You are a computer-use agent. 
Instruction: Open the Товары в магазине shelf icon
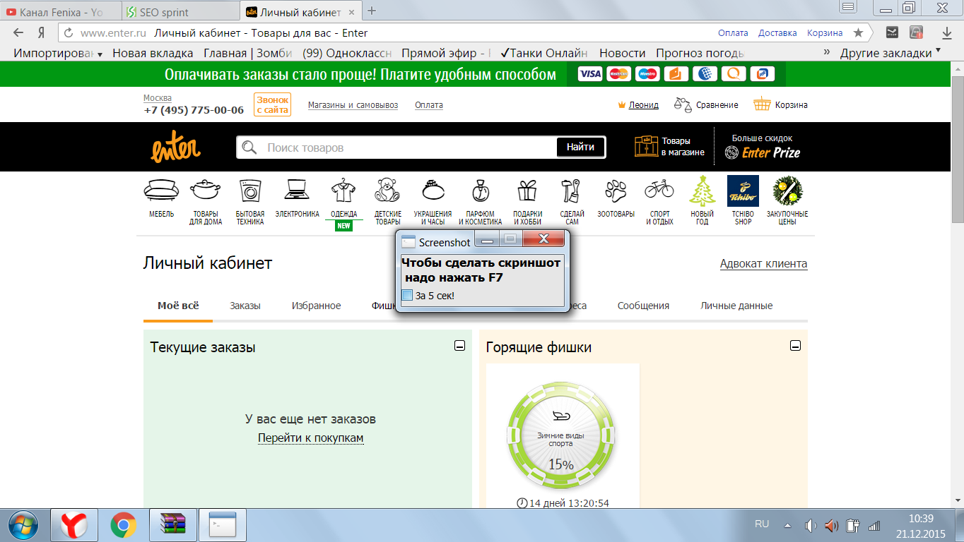[646, 147]
